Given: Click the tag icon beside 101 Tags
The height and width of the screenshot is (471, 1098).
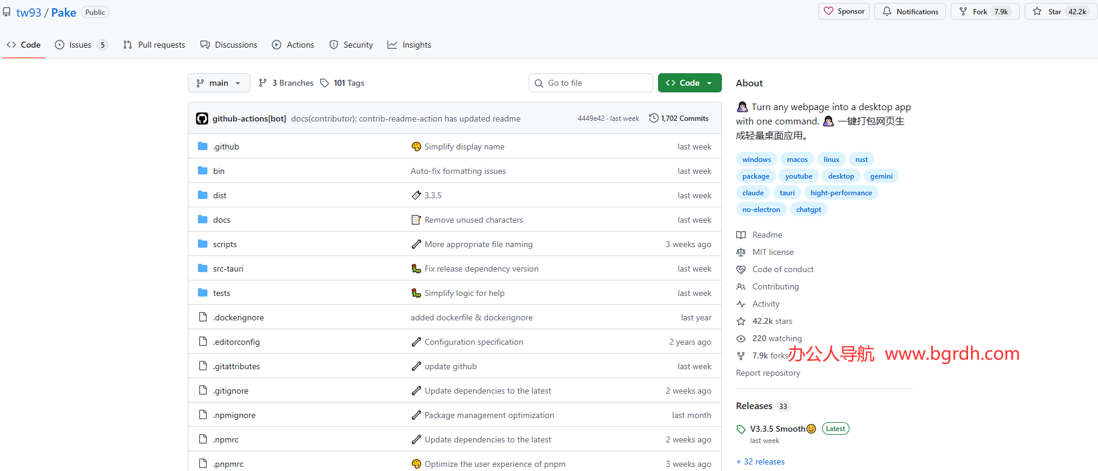Looking at the screenshot, I should 325,83.
